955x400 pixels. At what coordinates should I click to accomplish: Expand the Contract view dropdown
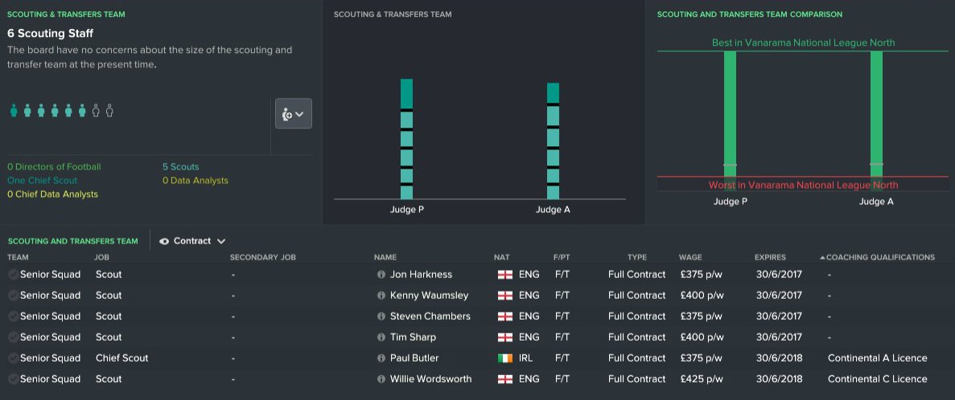point(192,241)
